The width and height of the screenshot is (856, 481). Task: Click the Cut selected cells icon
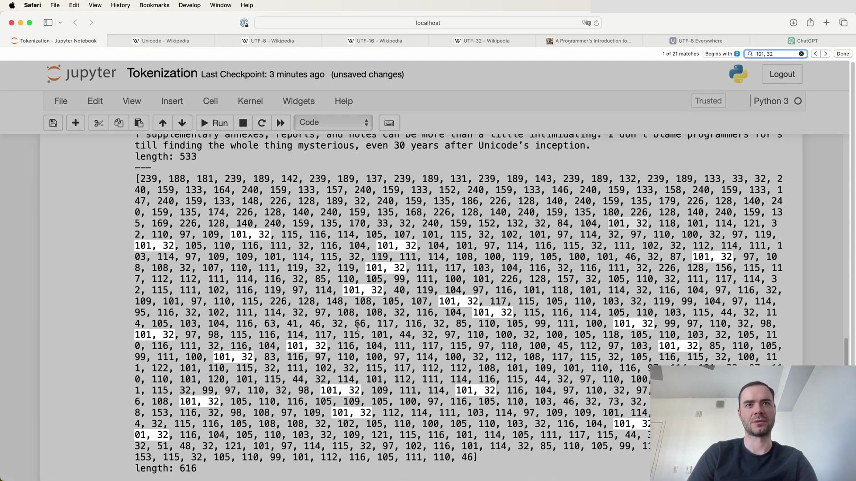pos(98,122)
